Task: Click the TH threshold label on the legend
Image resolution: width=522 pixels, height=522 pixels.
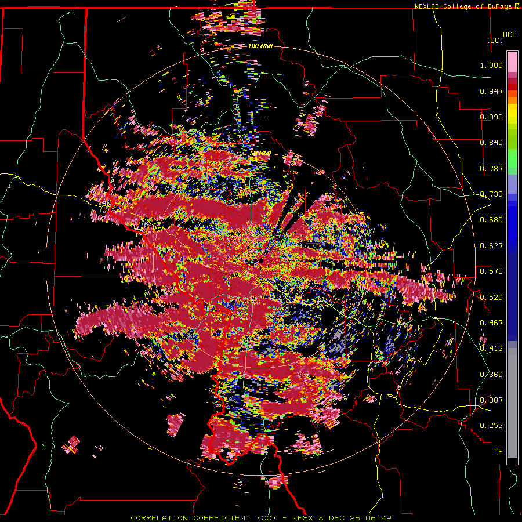Action: pos(498,452)
